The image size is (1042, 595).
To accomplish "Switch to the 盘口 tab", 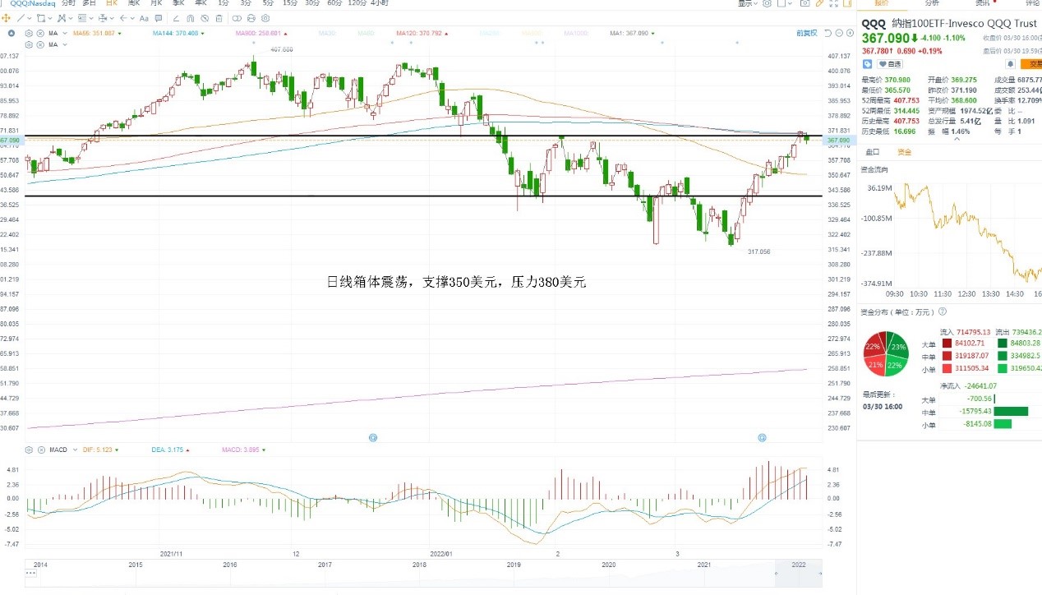I will pos(873,152).
